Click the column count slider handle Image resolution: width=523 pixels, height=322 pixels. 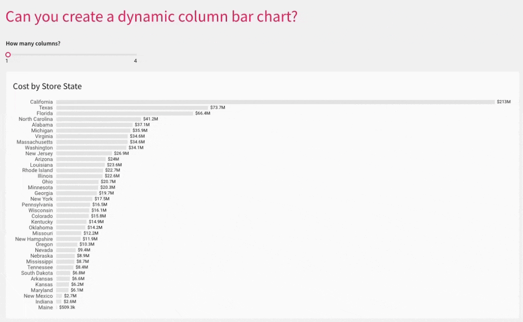click(x=8, y=55)
